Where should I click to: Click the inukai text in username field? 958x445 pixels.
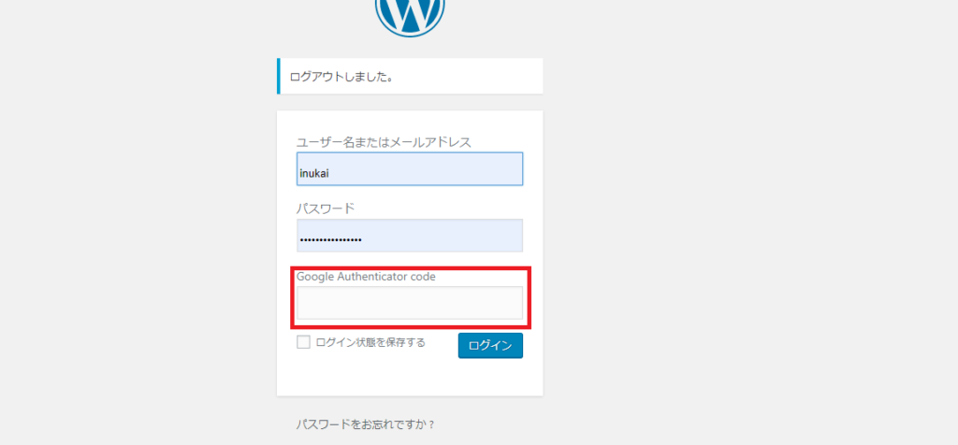tap(312, 172)
